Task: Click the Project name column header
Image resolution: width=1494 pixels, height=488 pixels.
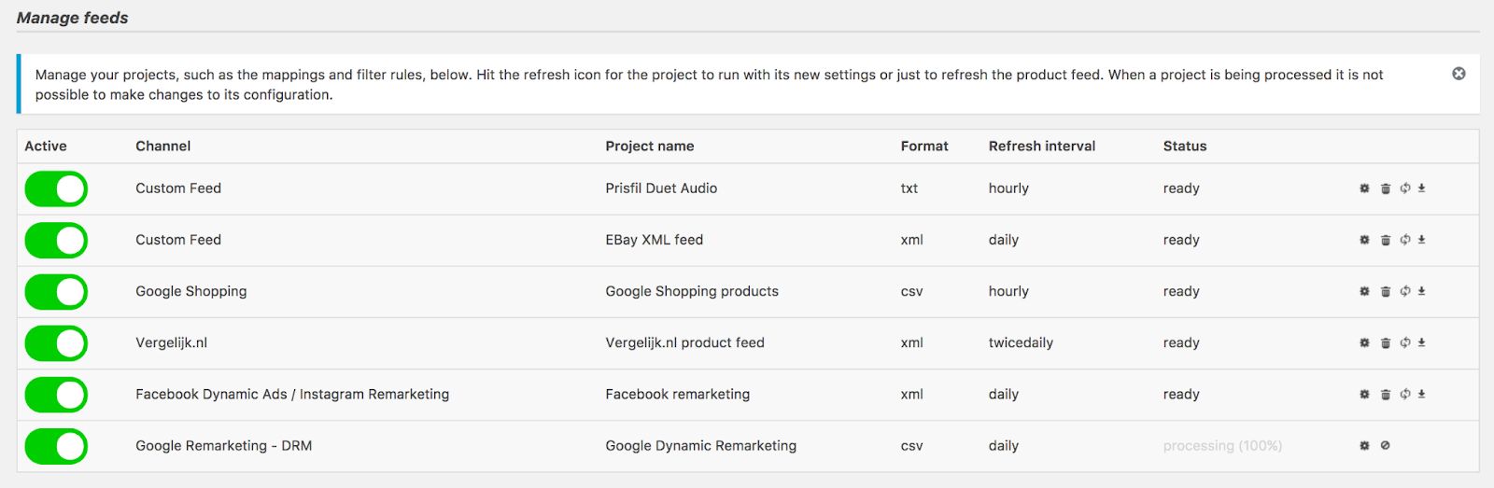Action: tap(649, 146)
